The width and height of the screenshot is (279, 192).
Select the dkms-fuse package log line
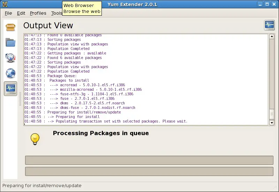80,108
